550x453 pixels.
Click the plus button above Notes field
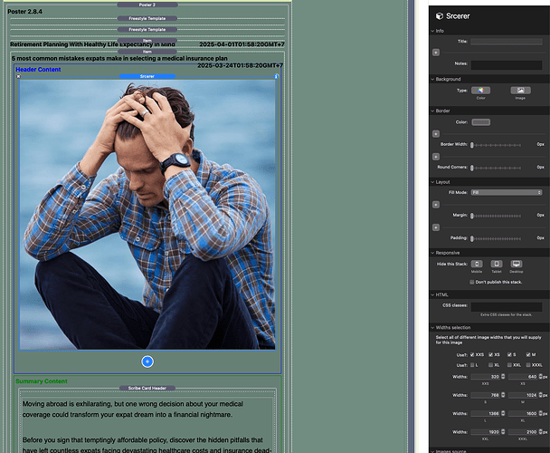(436, 53)
